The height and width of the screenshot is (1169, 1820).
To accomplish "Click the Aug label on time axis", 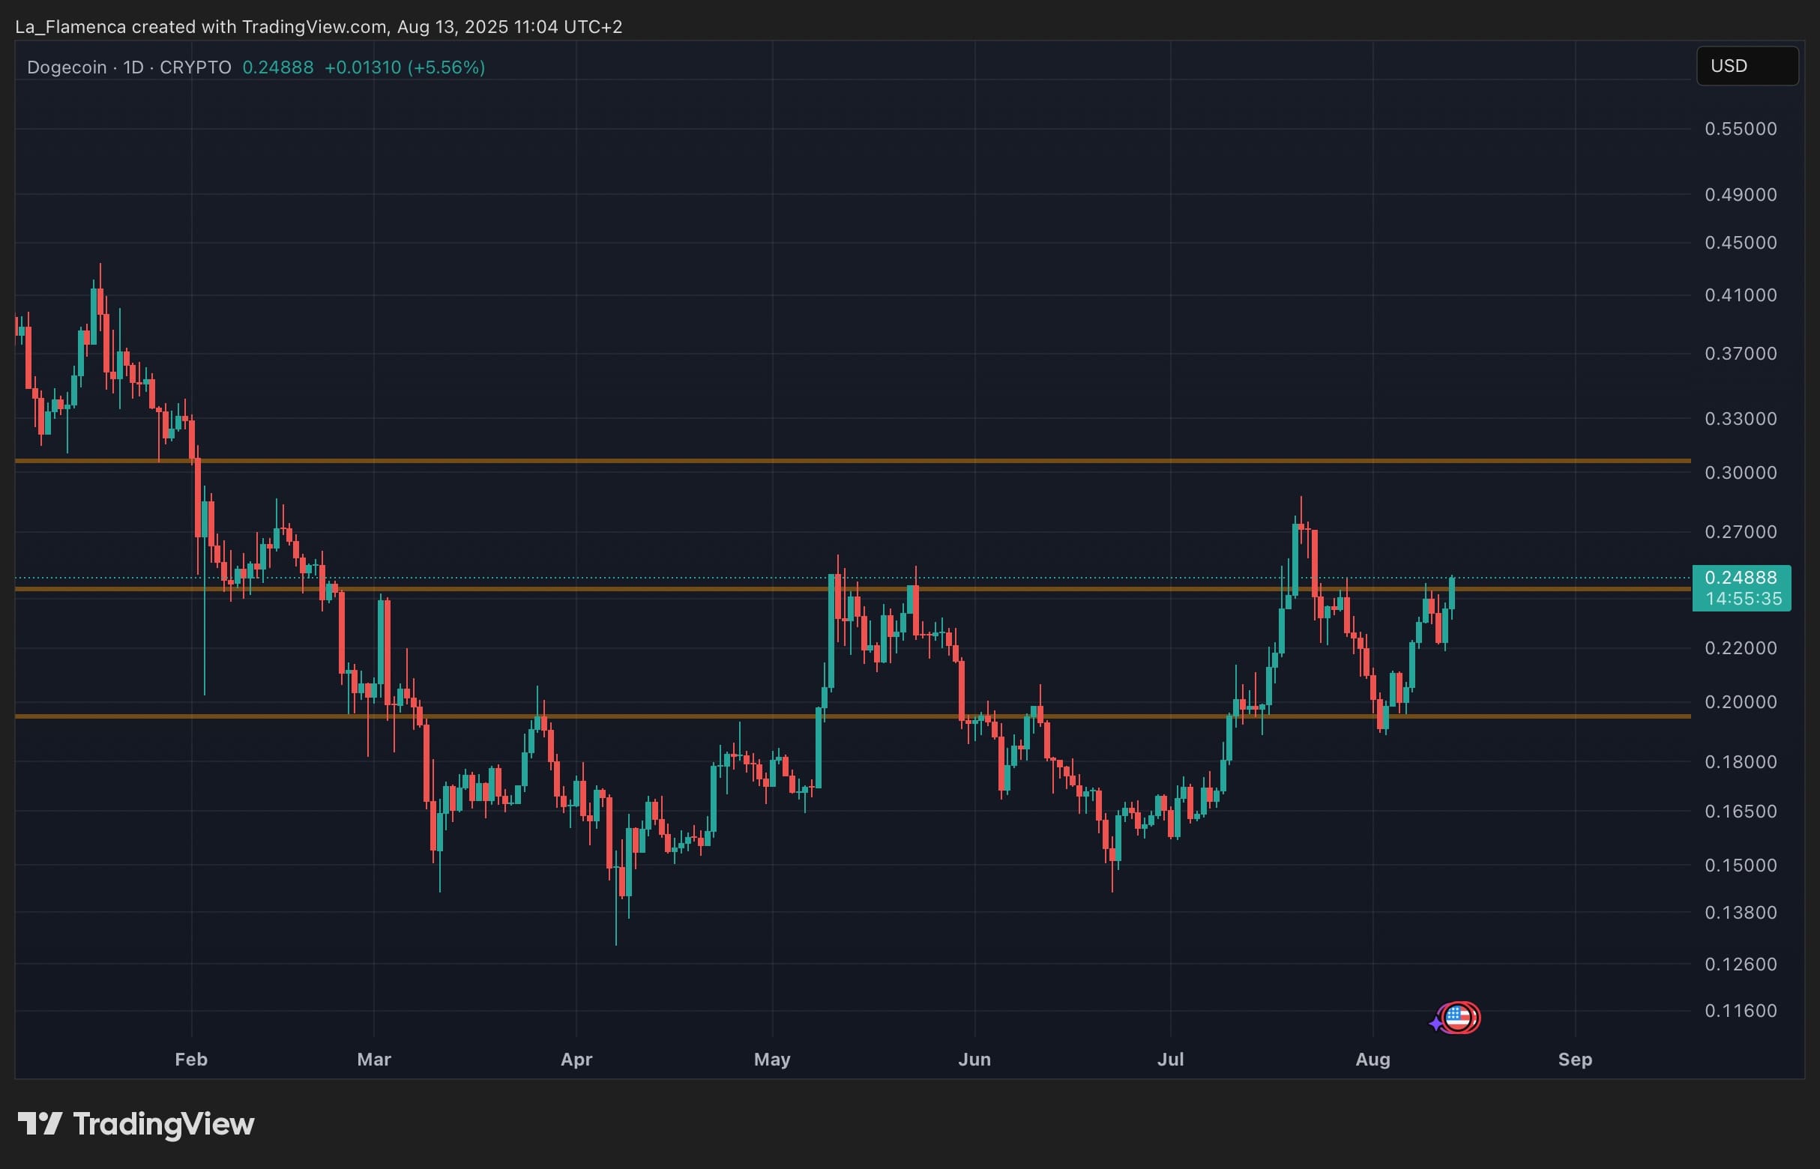I will coord(1372,1060).
